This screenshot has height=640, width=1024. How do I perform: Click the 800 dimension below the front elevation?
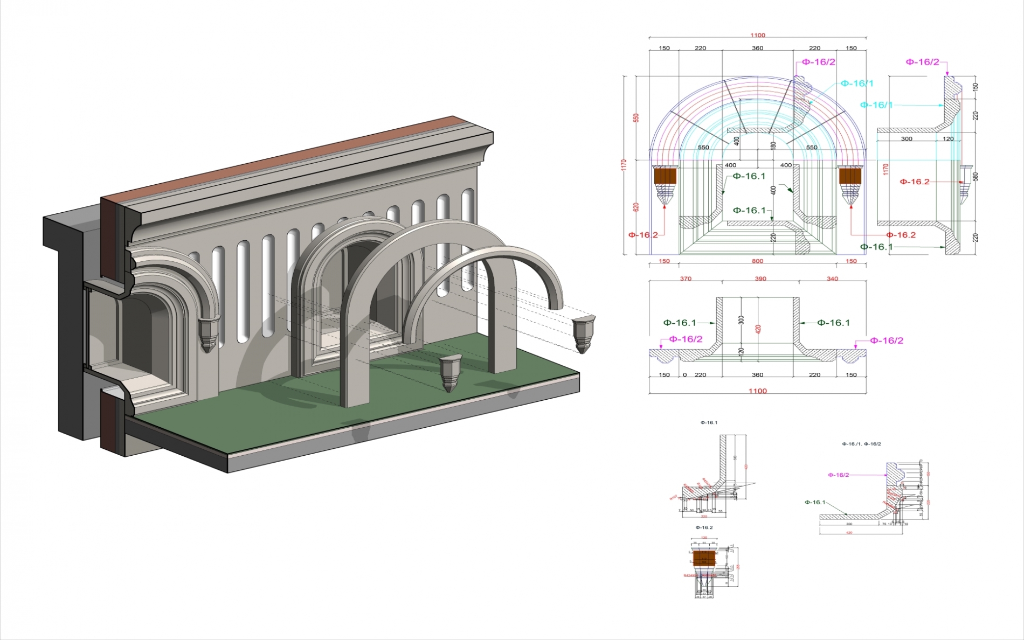click(757, 261)
